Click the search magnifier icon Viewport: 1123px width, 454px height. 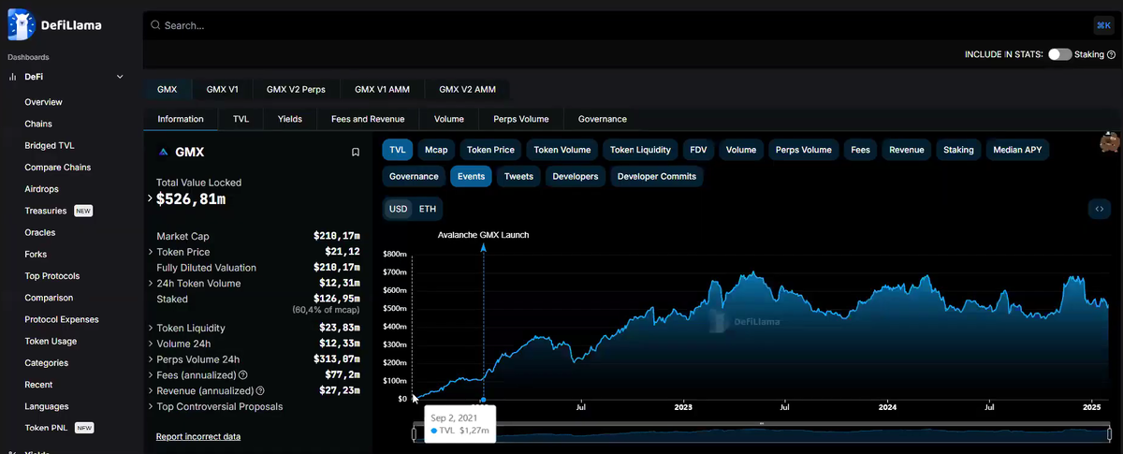coord(154,25)
